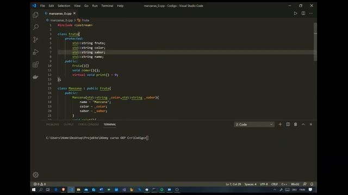Split the terminal panel
The image size is (348, 195).
288,125
